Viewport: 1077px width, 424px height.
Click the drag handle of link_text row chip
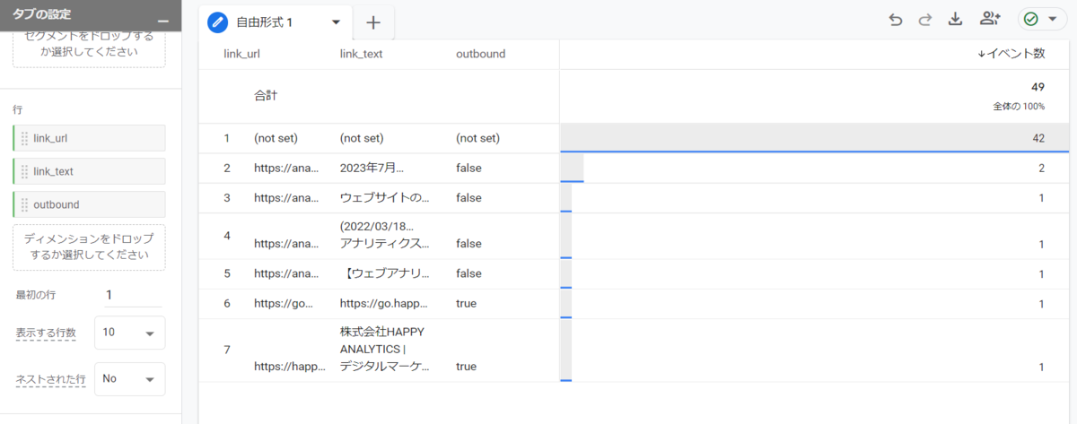(x=24, y=171)
